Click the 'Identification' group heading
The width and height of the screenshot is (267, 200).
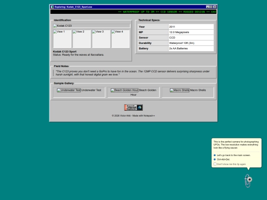click(62, 20)
